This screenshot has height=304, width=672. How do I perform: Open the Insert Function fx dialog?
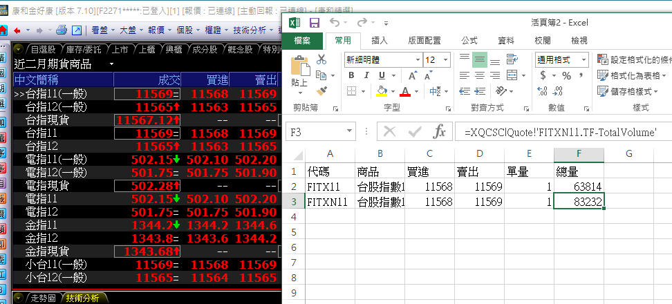[x=439, y=132]
